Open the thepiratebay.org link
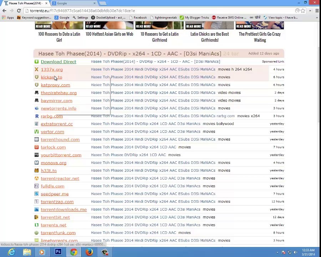 tap(59, 93)
